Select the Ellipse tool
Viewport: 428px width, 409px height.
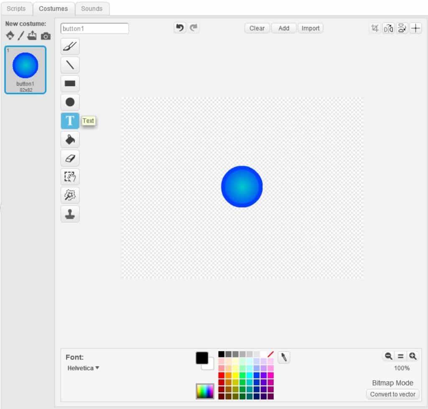(70, 102)
